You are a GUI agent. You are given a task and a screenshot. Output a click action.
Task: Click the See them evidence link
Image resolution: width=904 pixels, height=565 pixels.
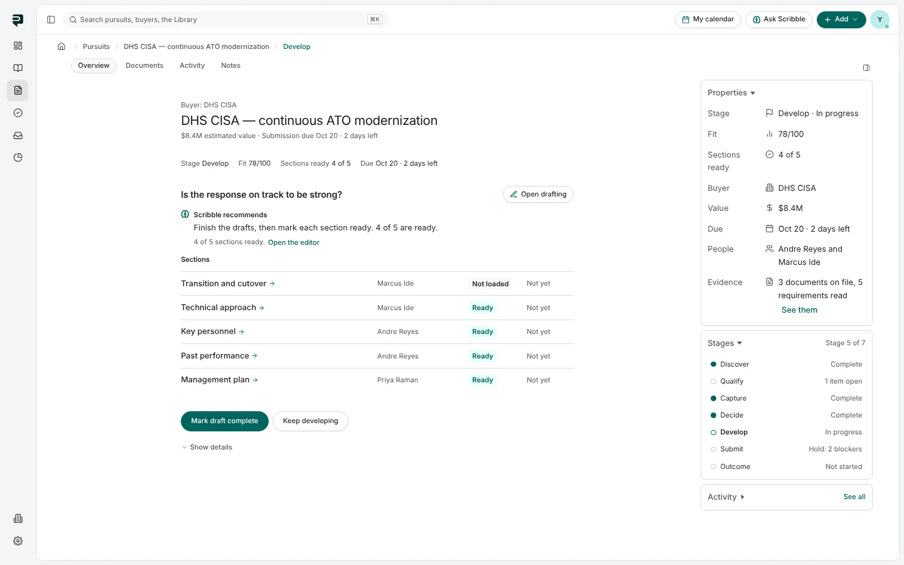pos(799,310)
